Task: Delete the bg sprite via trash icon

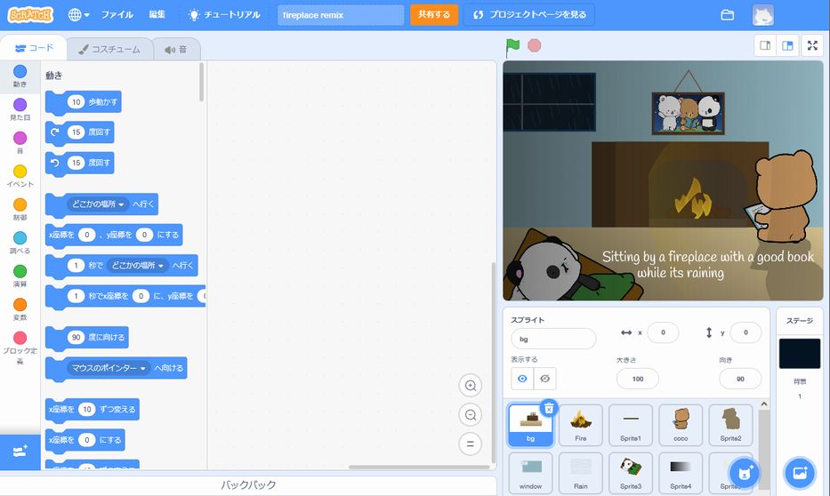Action: coord(549,408)
